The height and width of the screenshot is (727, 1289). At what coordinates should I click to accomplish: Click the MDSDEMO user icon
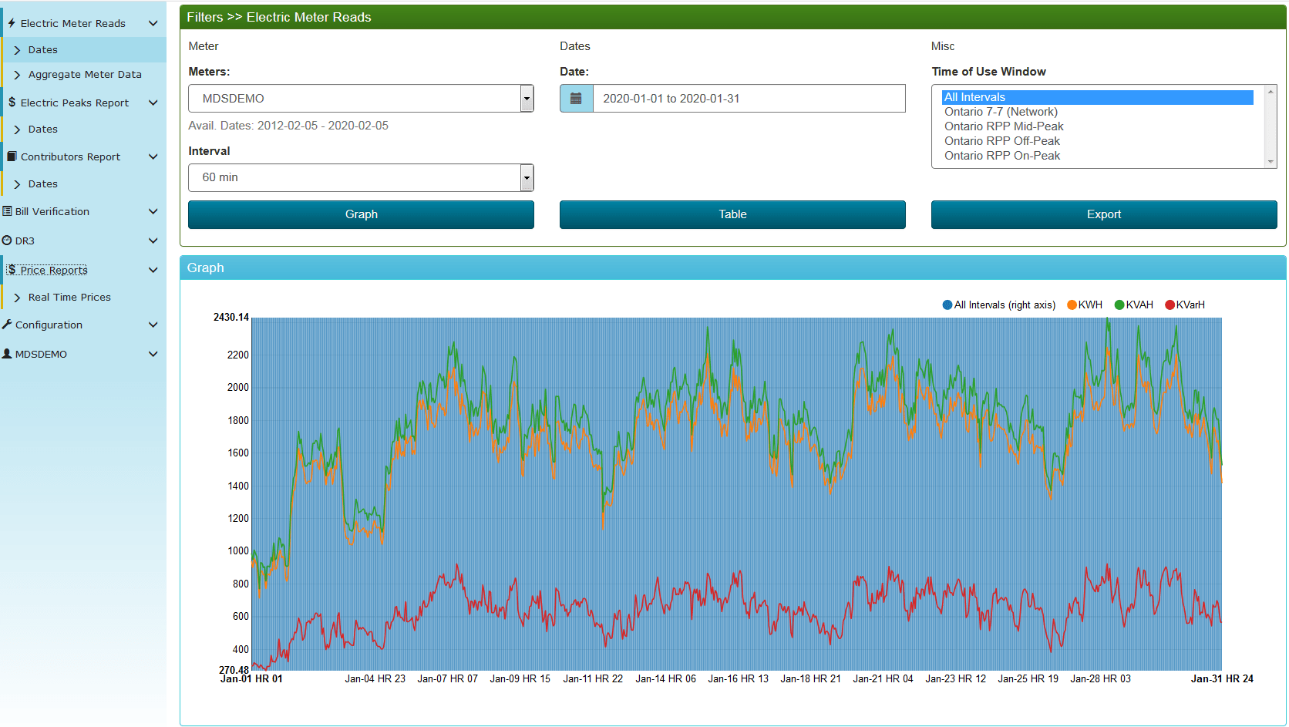[7, 353]
